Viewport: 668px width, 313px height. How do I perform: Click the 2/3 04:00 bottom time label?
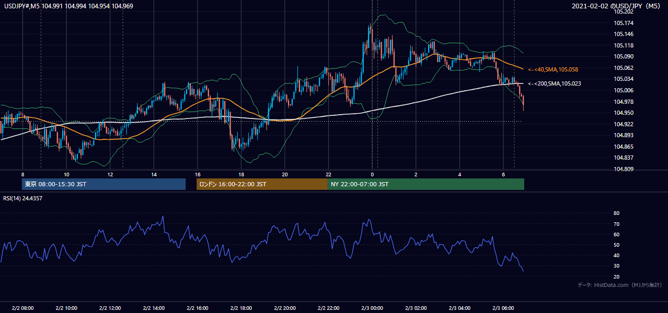coord(459,308)
